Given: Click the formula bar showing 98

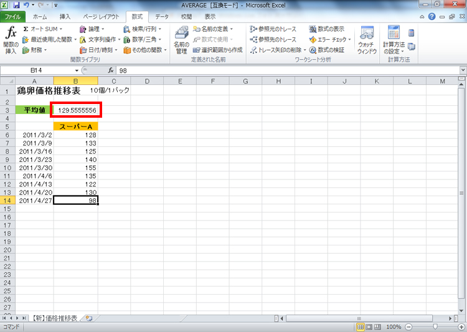Looking at the screenshot, I should [x=288, y=70].
